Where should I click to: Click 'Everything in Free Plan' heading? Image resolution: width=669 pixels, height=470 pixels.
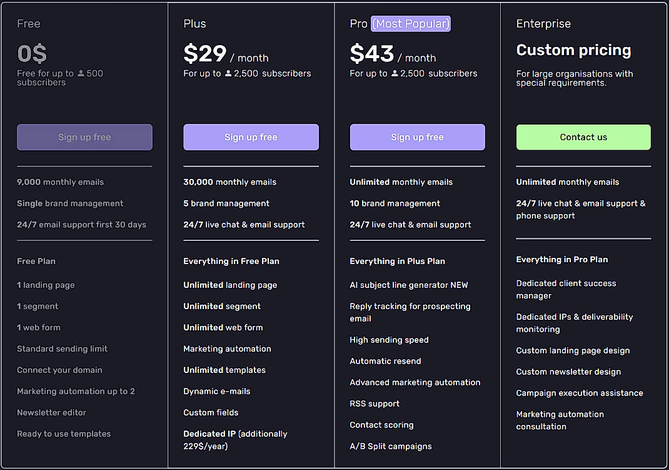[x=231, y=261]
